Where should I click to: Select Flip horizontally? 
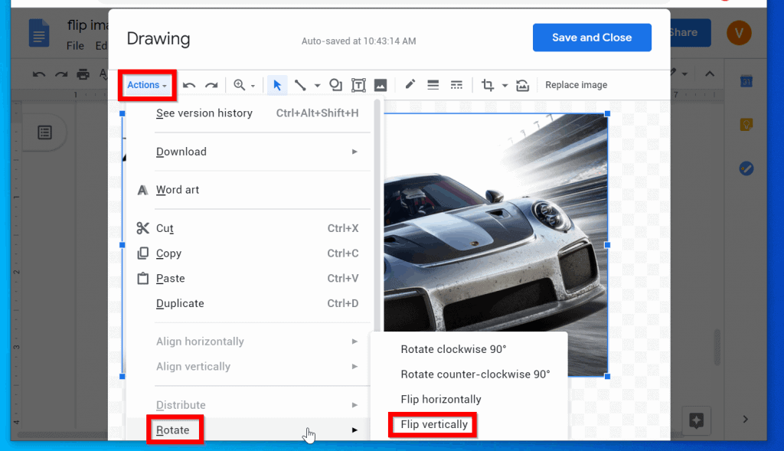click(469, 399)
